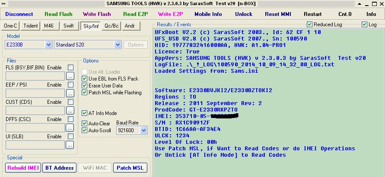
Task: Click Write Flash in toolbar
Action: (x=97, y=14)
